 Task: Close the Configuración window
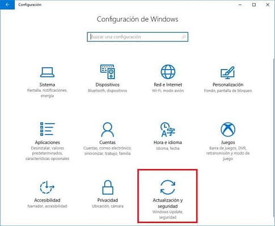(x=268, y=5)
